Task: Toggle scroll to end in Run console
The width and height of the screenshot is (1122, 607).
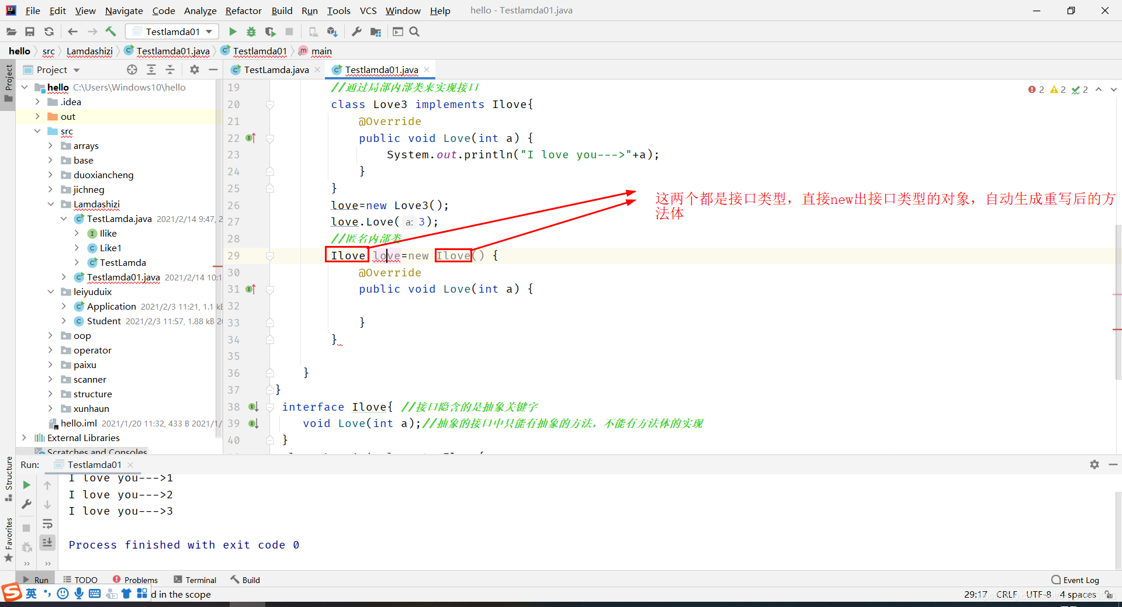Action: pos(47,543)
